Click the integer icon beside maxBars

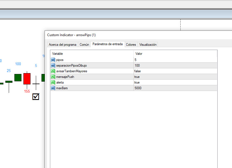pyautogui.click(x=53, y=88)
